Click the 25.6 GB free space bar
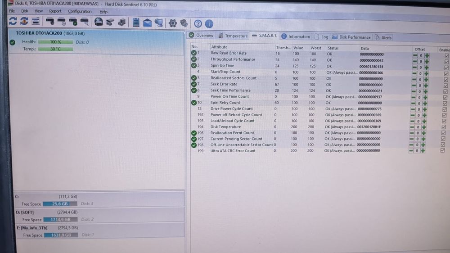 coord(60,204)
